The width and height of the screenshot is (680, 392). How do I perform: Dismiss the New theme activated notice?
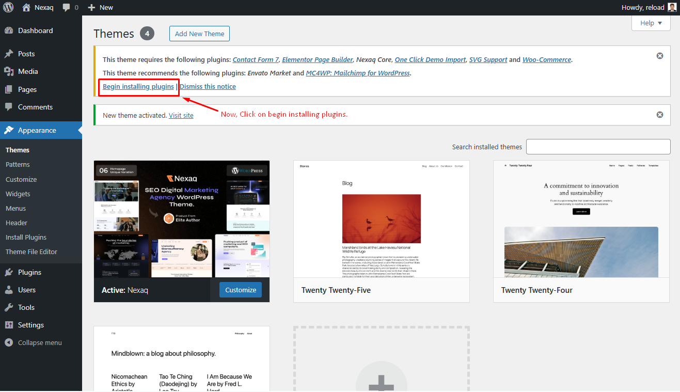coord(660,115)
